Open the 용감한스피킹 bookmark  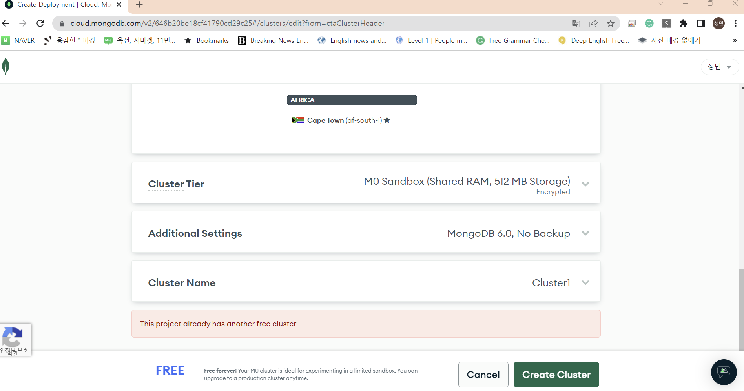[69, 40]
